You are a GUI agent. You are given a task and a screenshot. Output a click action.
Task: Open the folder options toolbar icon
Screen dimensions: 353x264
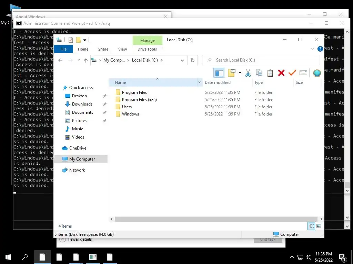pos(232,73)
